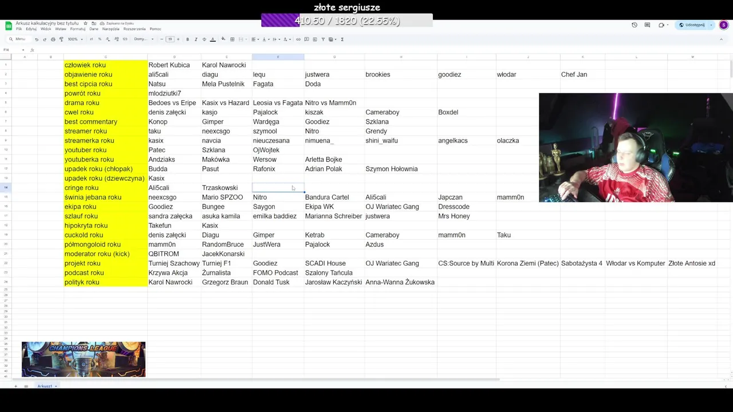Insert a comment
The height and width of the screenshot is (412, 733).
(306, 39)
